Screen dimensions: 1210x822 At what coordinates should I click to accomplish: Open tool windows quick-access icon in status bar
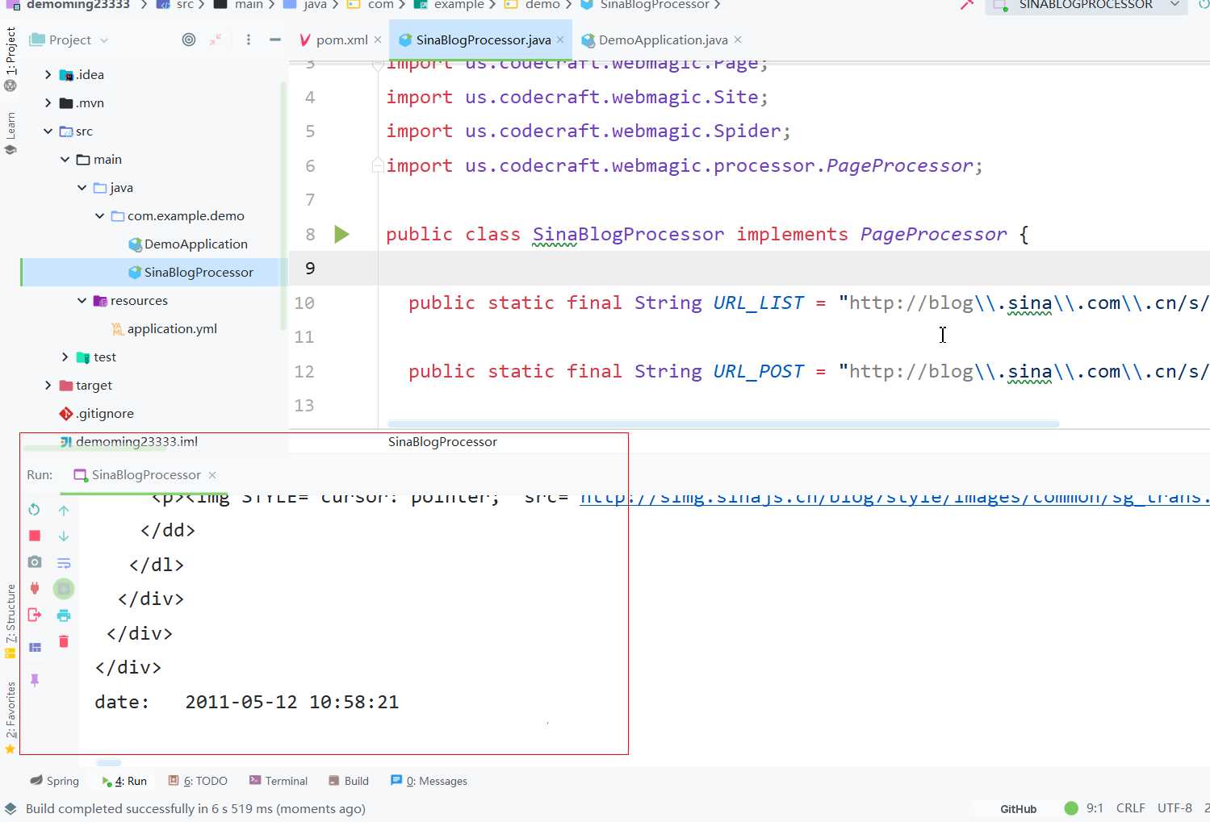point(10,808)
